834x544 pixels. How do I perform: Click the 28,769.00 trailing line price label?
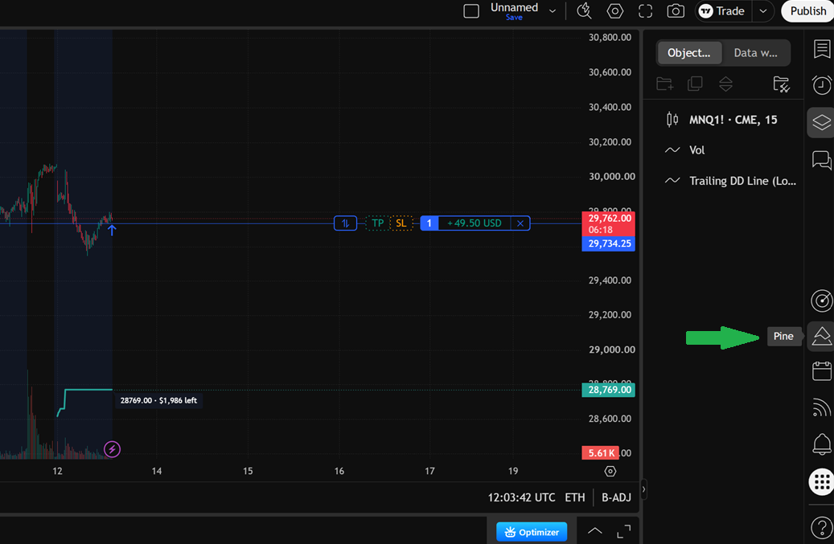[609, 390]
